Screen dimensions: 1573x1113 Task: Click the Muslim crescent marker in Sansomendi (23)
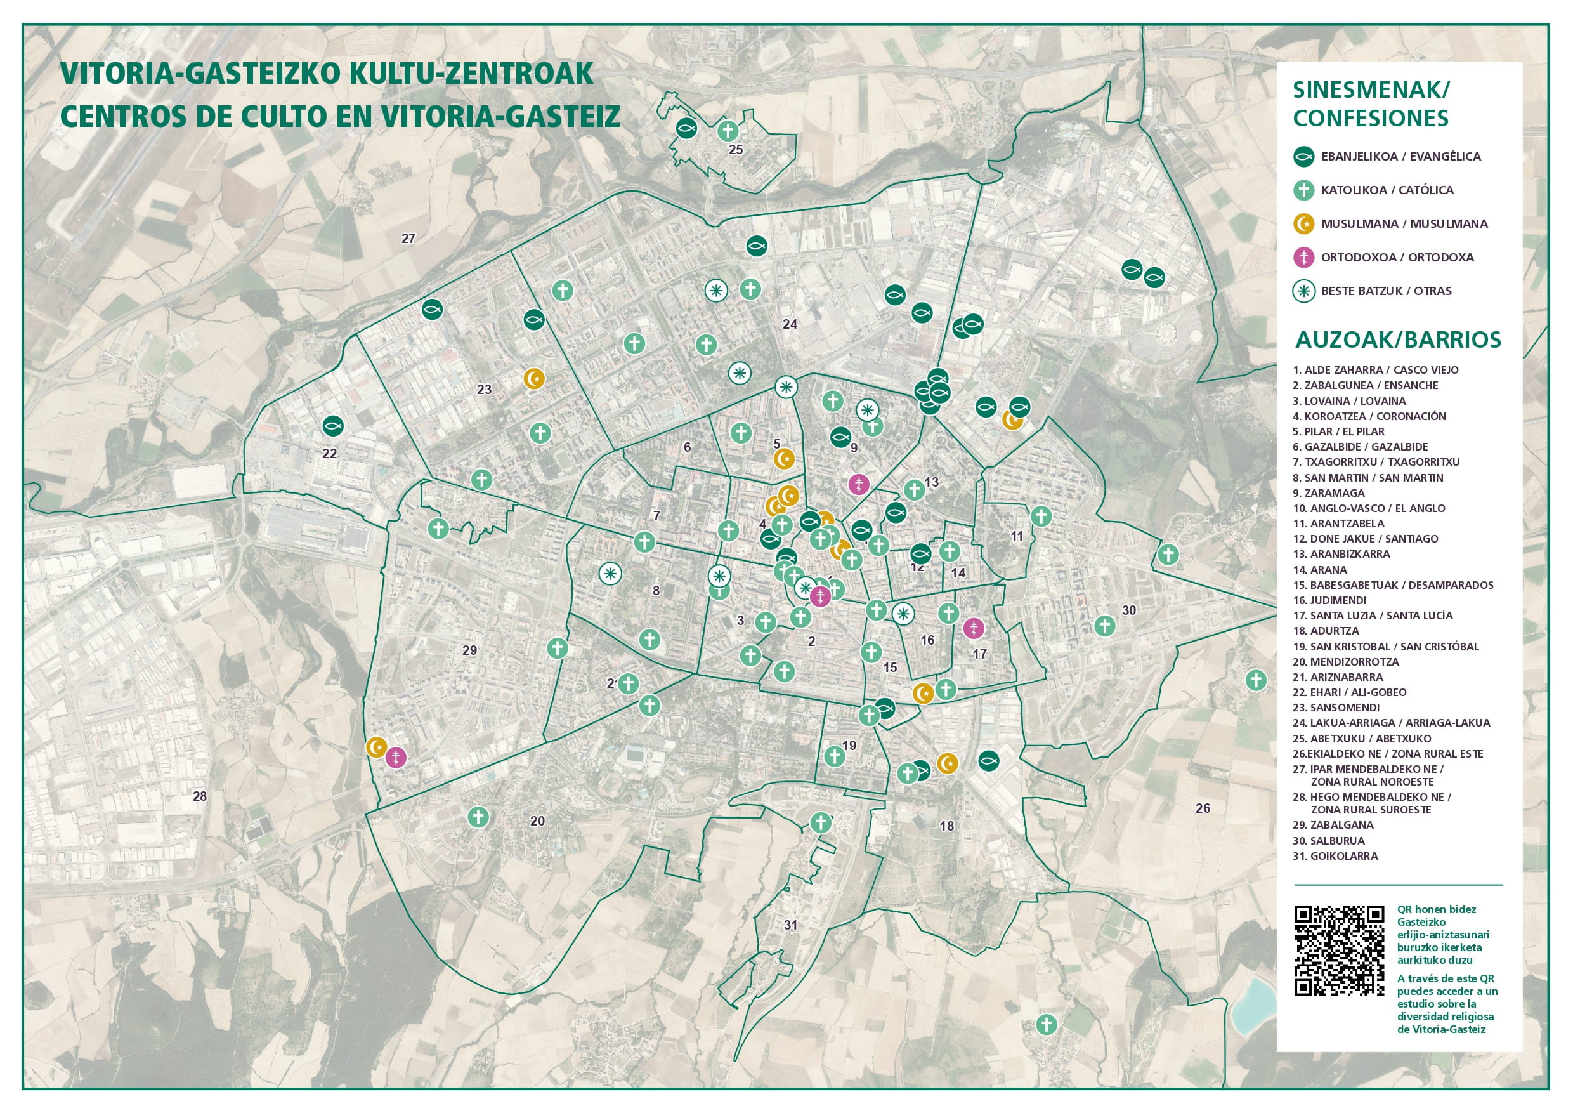[533, 378]
